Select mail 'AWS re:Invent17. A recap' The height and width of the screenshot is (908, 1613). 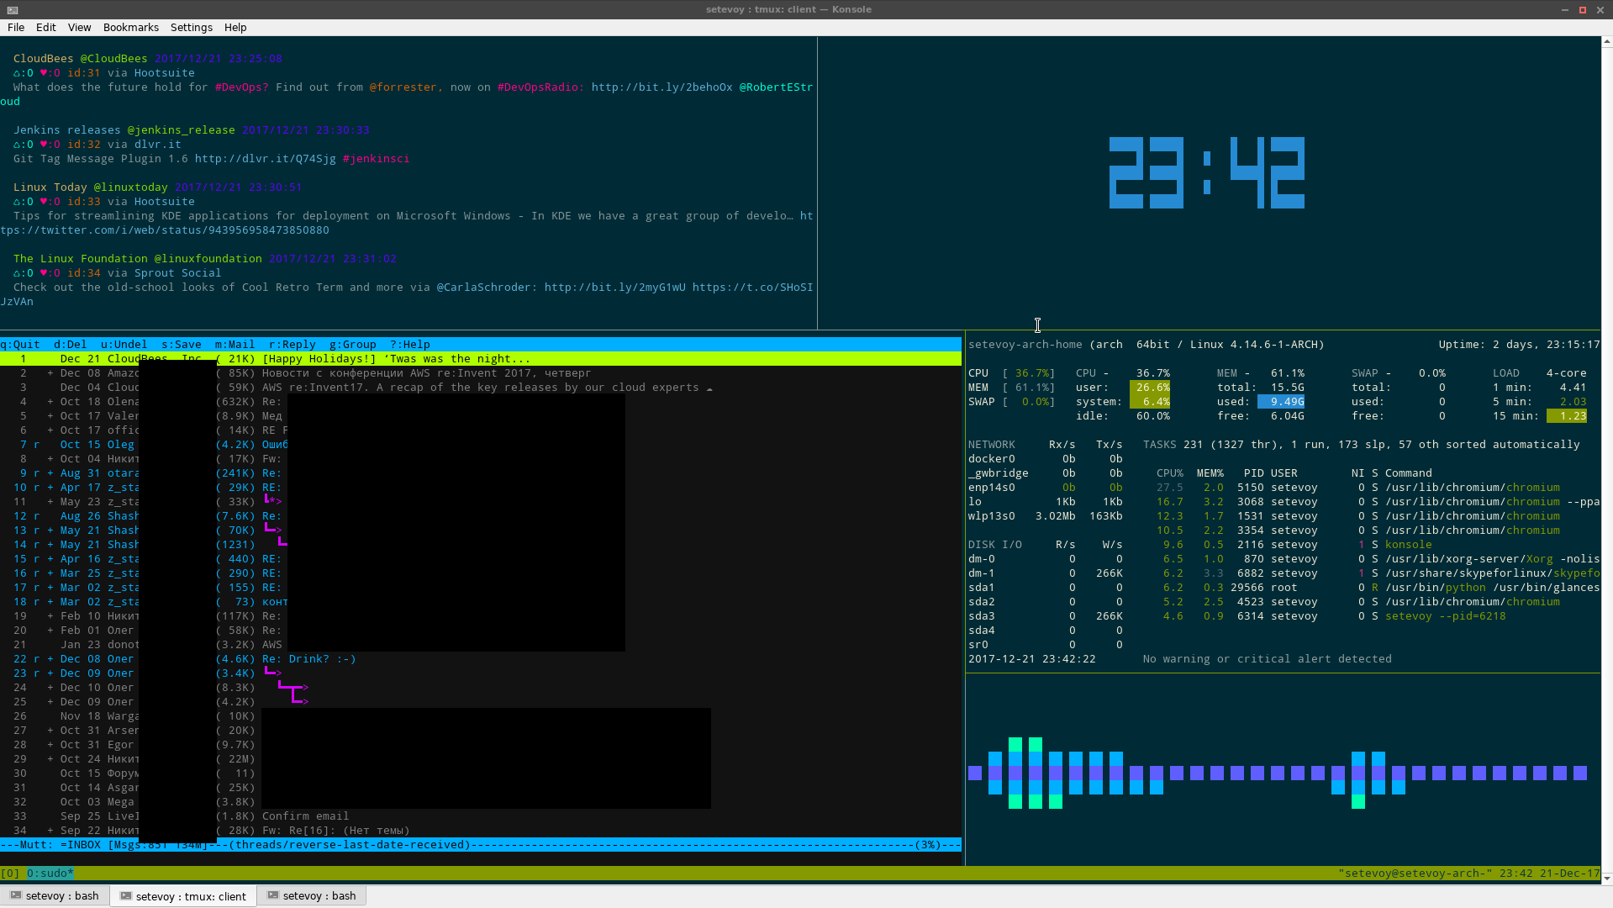click(x=481, y=387)
